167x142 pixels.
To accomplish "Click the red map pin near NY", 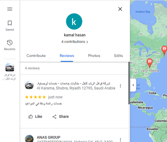I will point(164,50).
